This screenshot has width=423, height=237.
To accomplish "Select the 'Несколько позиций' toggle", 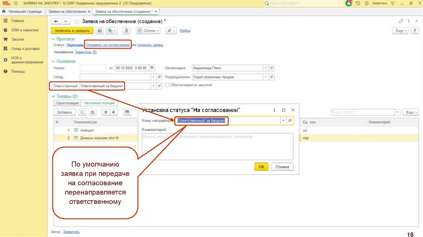I will click(x=99, y=103).
